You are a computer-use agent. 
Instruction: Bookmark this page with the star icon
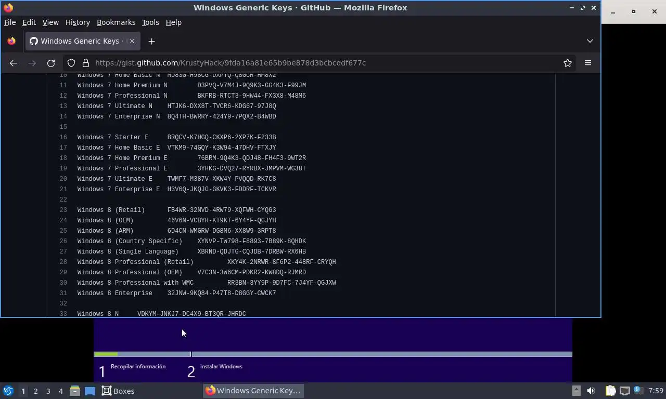pyautogui.click(x=568, y=63)
